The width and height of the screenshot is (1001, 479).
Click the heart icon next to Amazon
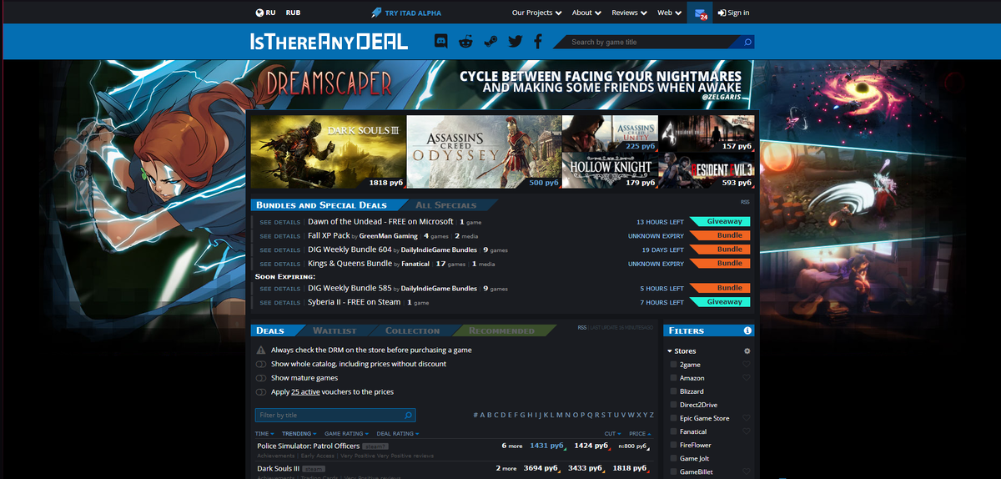(747, 378)
